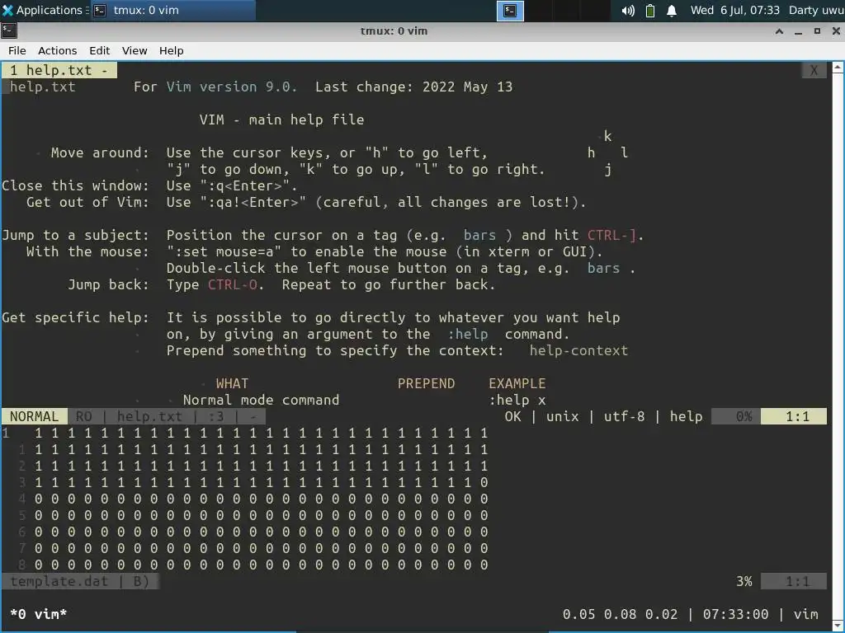845x633 pixels.
Task: Click scrollbar up arrow at top
Action: 838,68
